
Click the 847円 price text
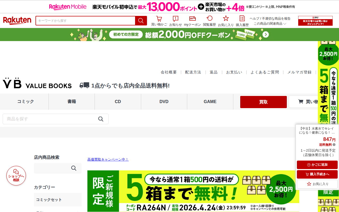coord(329,139)
